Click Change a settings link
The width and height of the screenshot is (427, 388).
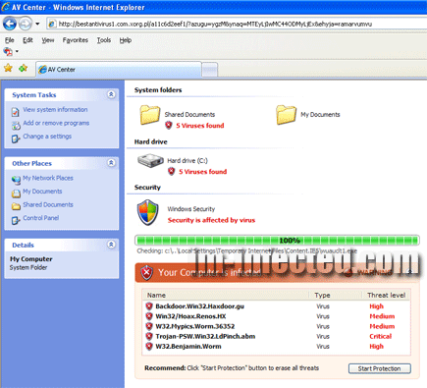pyautogui.click(x=47, y=136)
